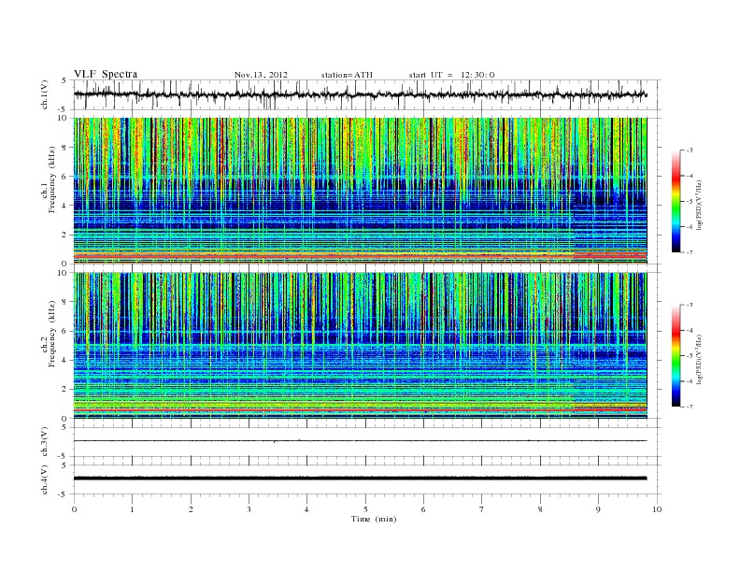Click the '6' kHz tick on ch.2 spectrogram
The width and height of the screenshot is (740, 572).
[64, 331]
